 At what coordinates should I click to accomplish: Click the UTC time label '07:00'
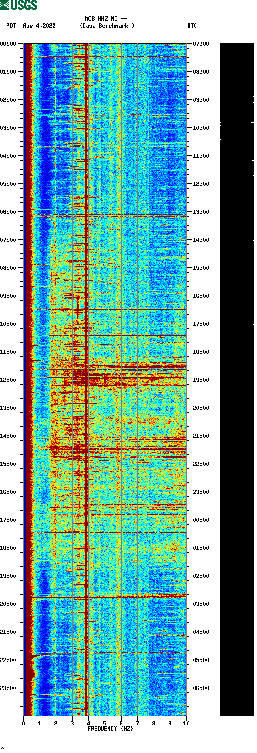(201, 44)
